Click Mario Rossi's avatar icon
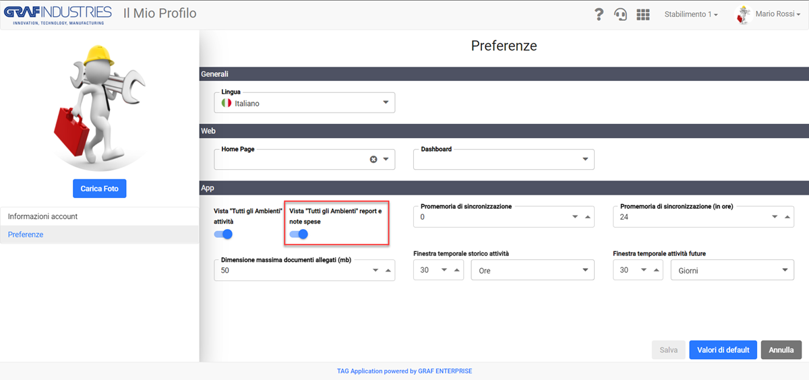The width and height of the screenshot is (809, 380). tap(744, 15)
